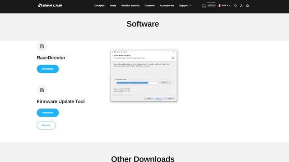Click the Sim Lab logo
Screen dimensions: 289x162
(50, 5)
